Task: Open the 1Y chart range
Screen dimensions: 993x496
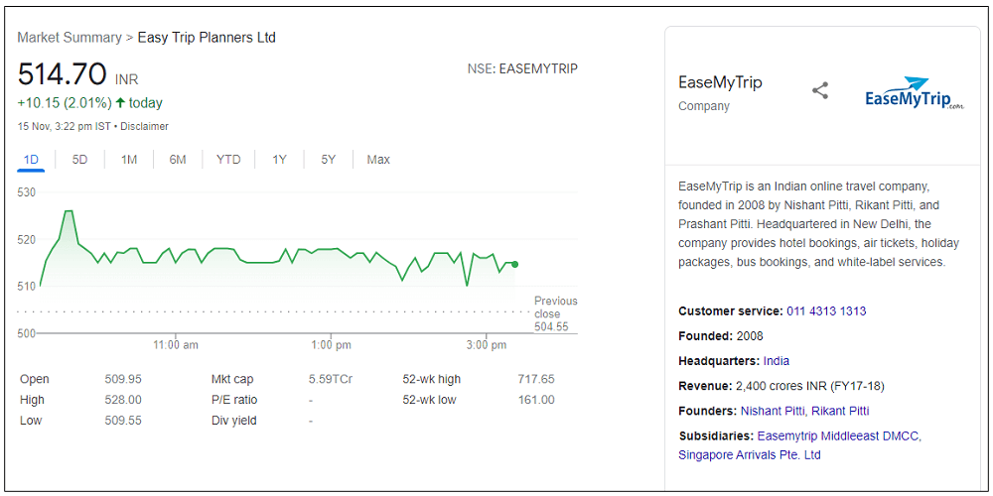Action: click(x=280, y=160)
